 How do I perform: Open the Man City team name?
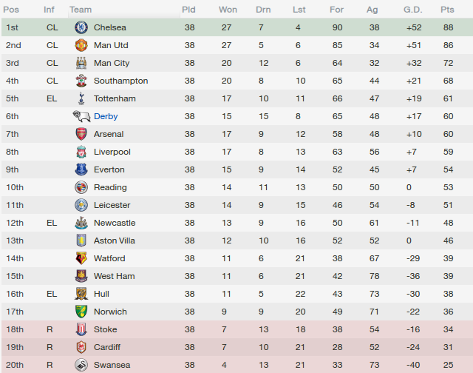pos(112,63)
